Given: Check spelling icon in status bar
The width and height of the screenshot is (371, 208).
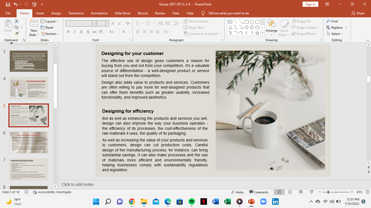Looking at the screenshot, I should pos(26,192).
